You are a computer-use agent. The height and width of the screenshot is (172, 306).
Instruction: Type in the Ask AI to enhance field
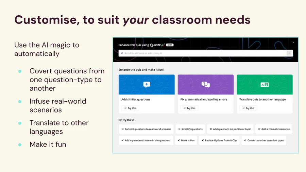pos(204,53)
